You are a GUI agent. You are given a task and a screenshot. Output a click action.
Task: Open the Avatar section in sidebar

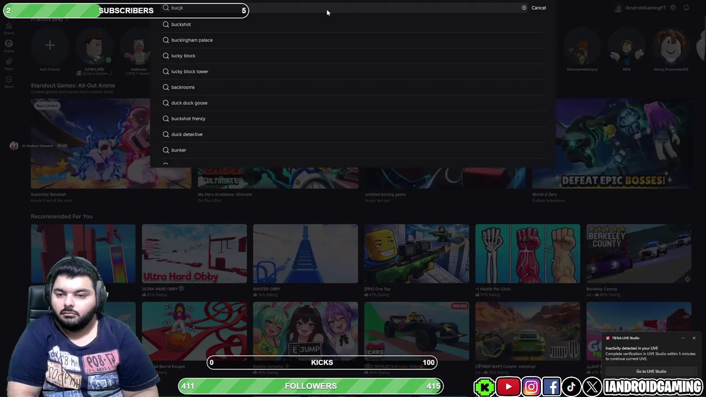coord(9,46)
